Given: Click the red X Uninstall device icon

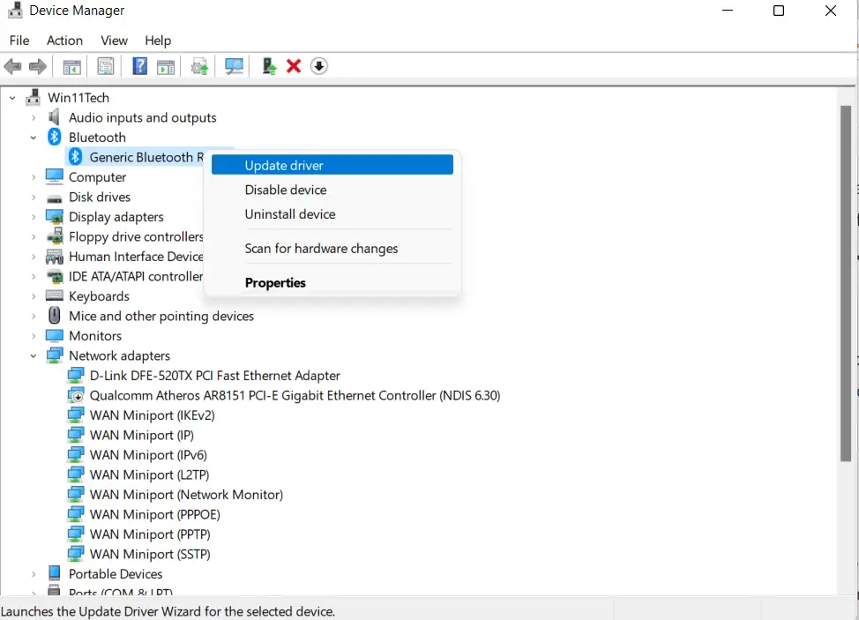Looking at the screenshot, I should [x=294, y=66].
